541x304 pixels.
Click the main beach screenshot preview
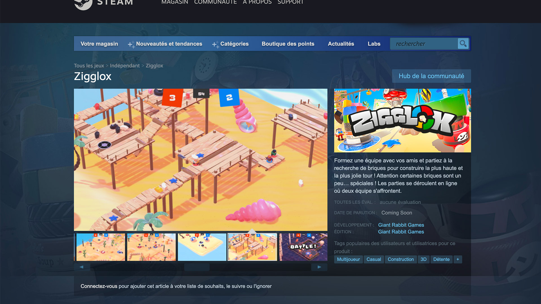click(201, 160)
